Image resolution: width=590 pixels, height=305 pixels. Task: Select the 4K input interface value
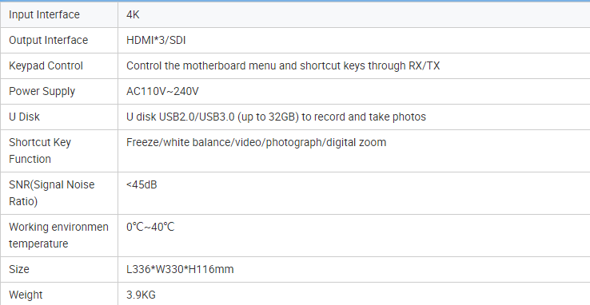tap(133, 14)
